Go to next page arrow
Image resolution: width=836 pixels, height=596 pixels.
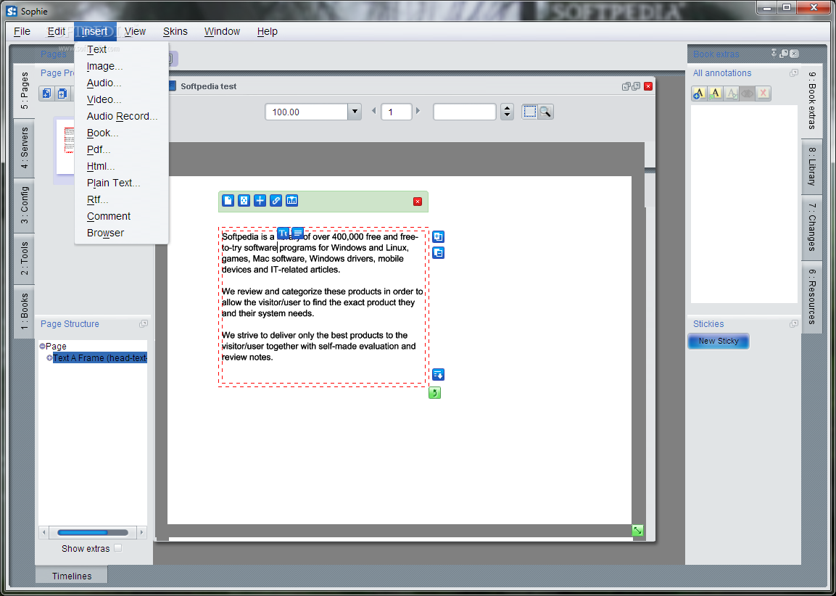418,112
